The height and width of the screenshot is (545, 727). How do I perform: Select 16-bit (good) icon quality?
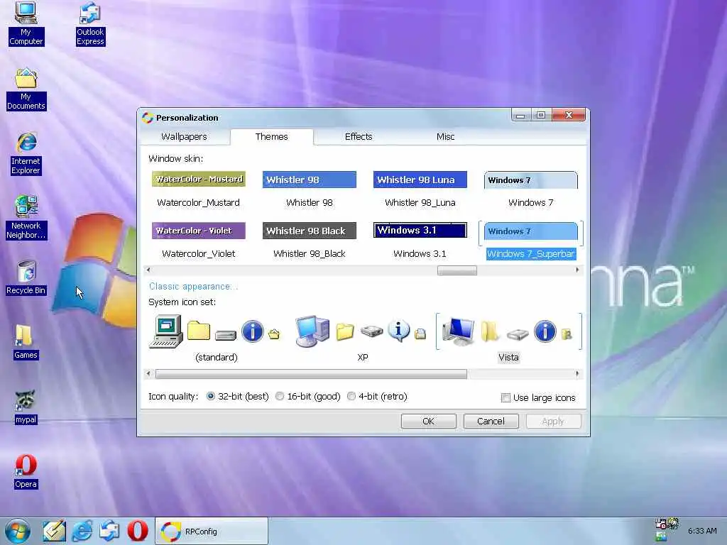click(x=280, y=396)
